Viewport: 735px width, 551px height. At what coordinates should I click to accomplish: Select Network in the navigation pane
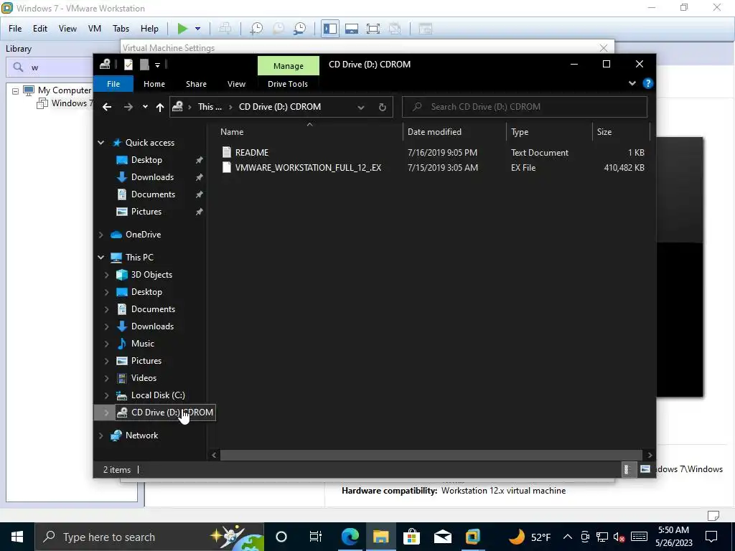click(x=141, y=435)
